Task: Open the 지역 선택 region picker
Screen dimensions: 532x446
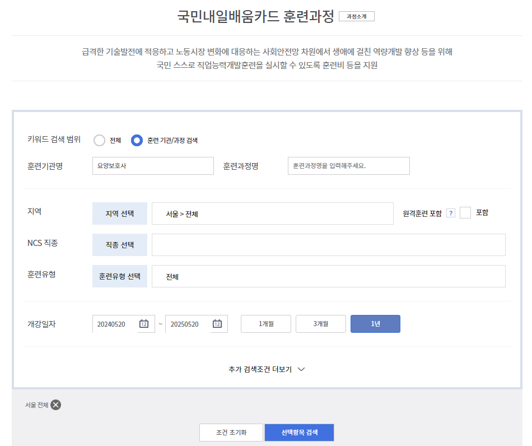Action: (119, 213)
